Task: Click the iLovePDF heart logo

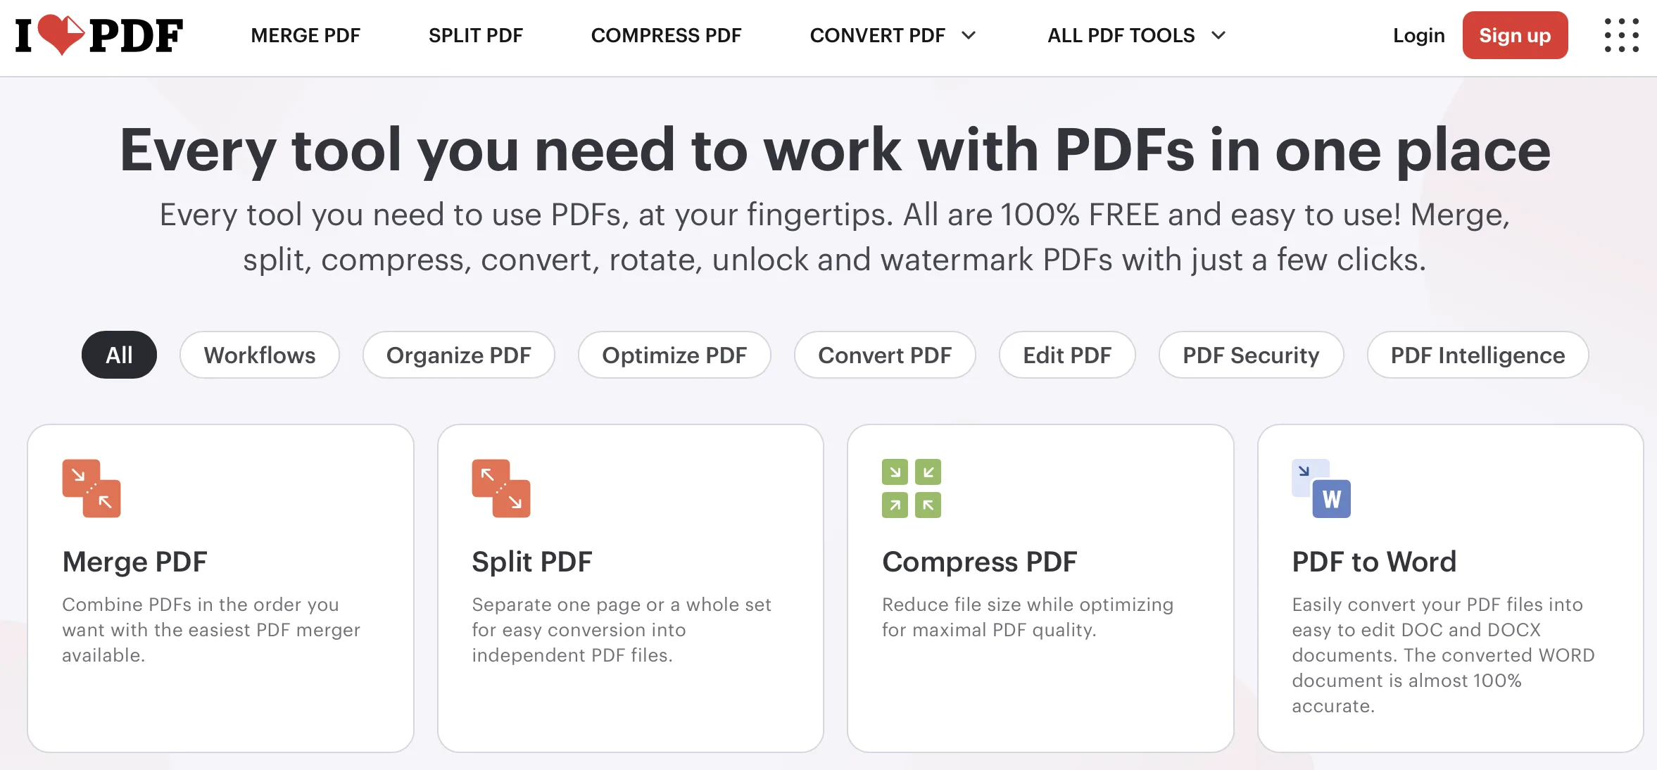Action: (x=99, y=35)
